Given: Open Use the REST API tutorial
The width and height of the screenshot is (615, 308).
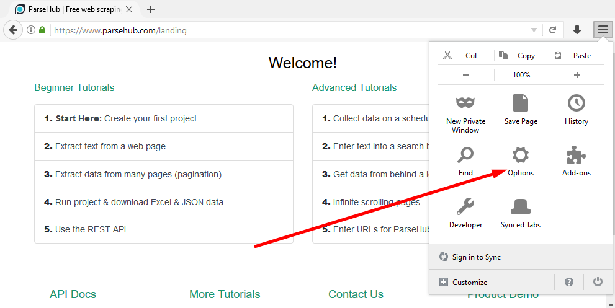Looking at the screenshot, I should pos(164,229).
